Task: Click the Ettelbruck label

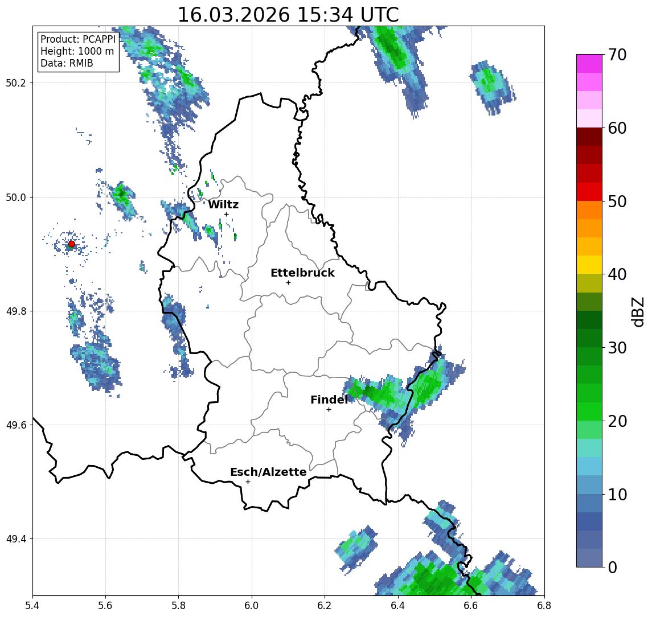Action: point(302,273)
